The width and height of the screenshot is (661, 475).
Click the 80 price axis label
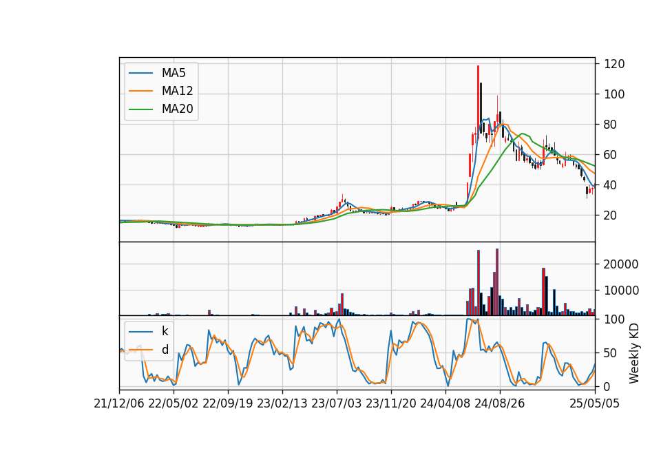611,125
